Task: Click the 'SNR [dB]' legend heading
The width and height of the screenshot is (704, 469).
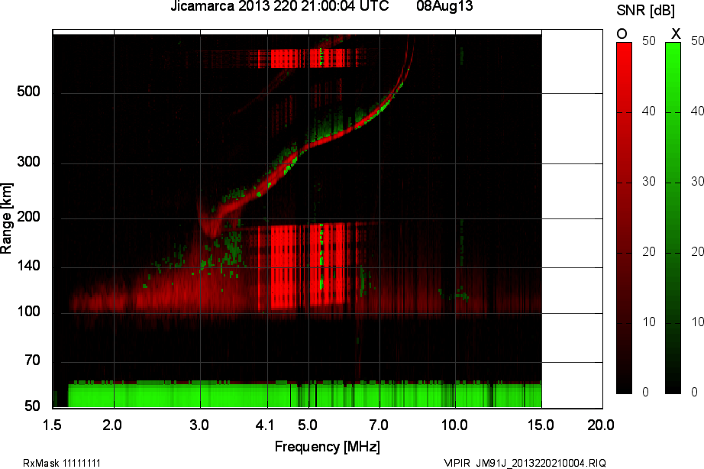Action: (x=646, y=11)
